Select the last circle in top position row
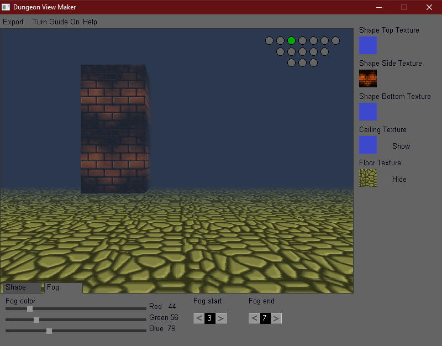The width and height of the screenshot is (442, 346). coord(335,40)
